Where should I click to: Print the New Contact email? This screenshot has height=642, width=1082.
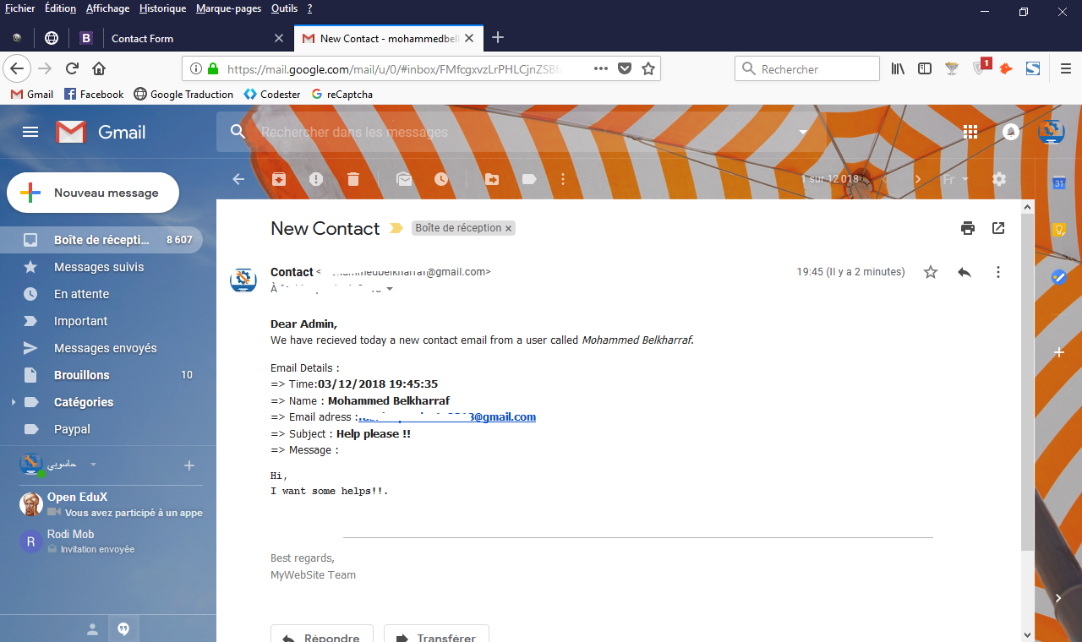point(968,228)
